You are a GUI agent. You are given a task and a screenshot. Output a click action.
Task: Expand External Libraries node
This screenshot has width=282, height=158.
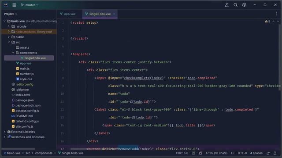(5, 132)
